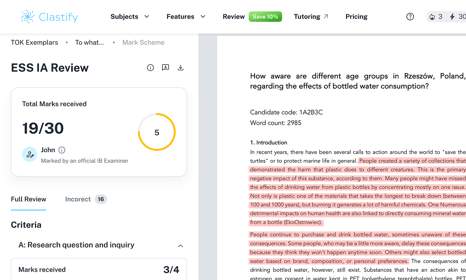Collapse criterion A Research question and inquiry

pyautogui.click(x=181, y=246)
